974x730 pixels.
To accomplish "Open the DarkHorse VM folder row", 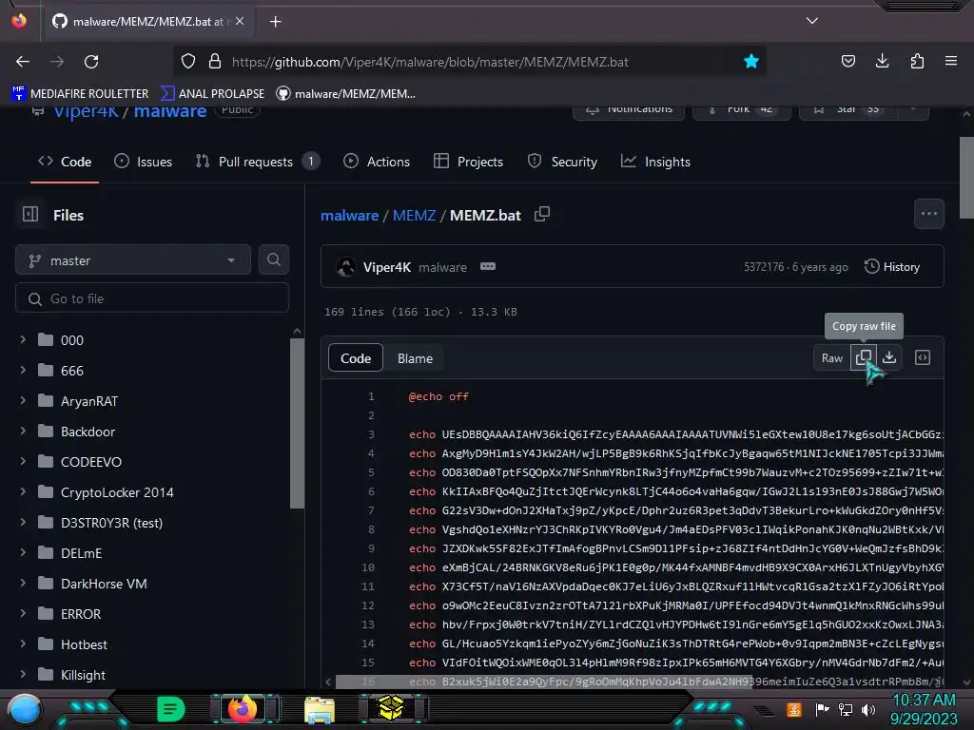I will pos(152,584).
